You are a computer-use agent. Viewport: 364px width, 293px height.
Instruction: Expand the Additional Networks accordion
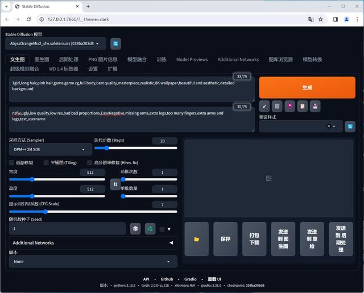pyautogui.click(x=93, y=243)
